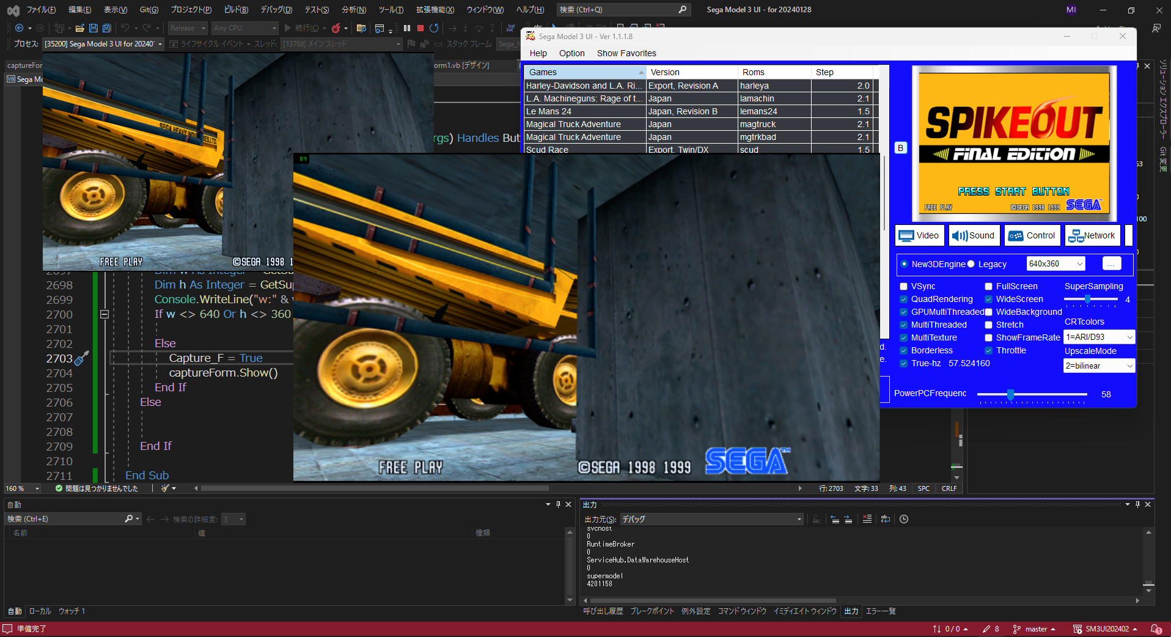Switch to the ローカル tab

click(40, 611)
